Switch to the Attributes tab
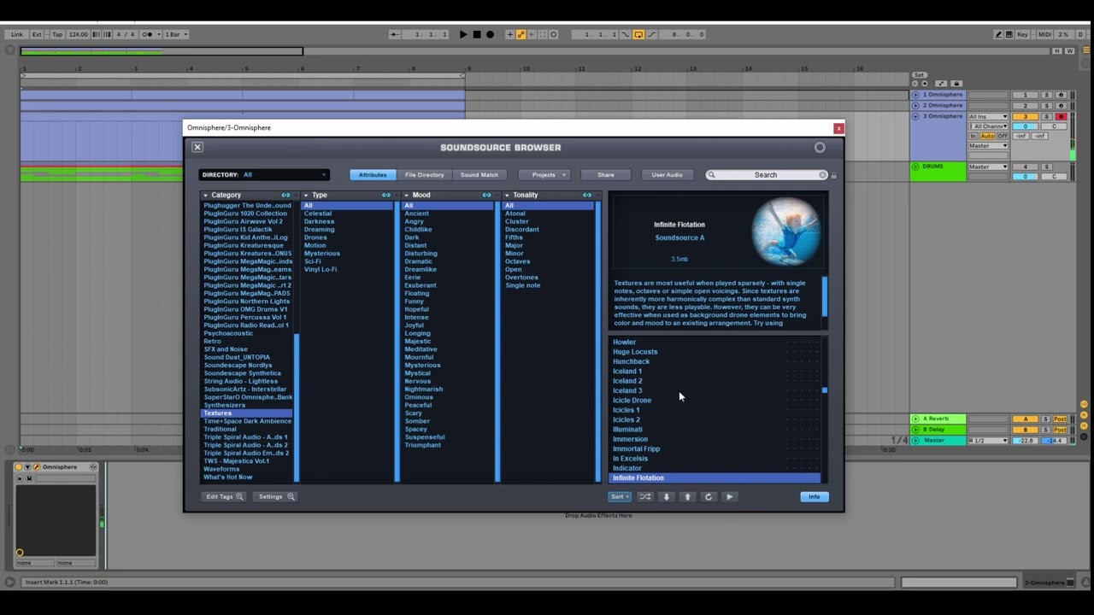 pyautogui.click(x=373, y=175)
